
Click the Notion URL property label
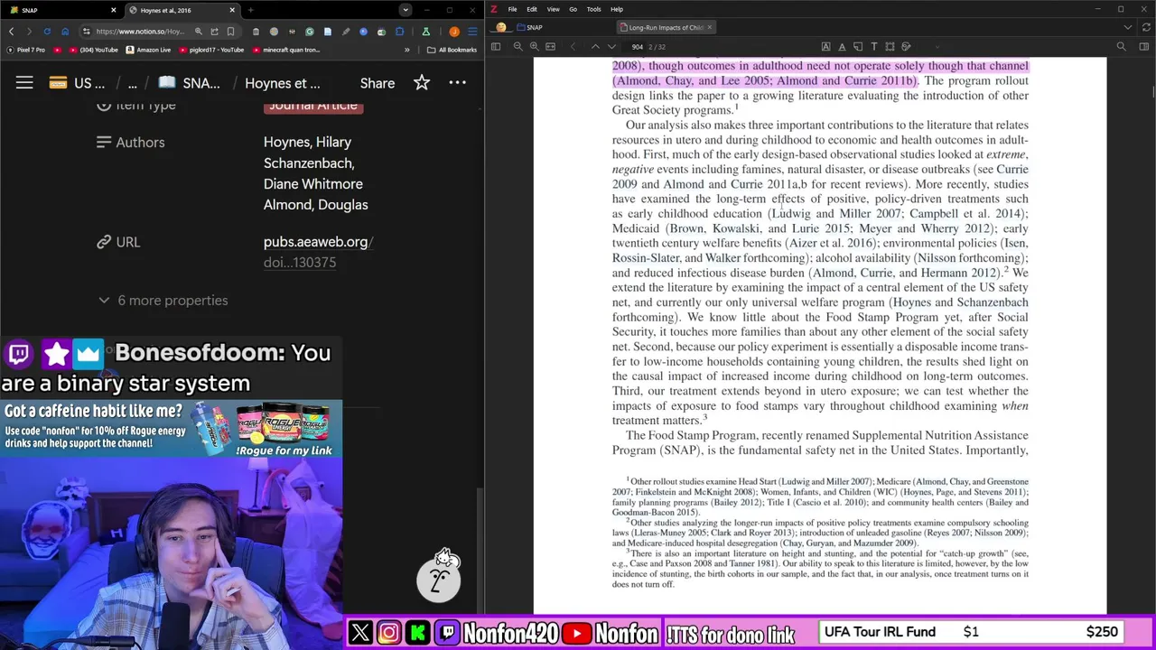pos(118,242)
